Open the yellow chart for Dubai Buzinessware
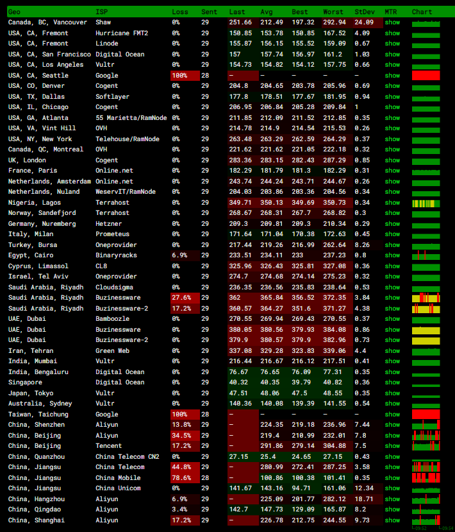The image size is (455, 532). [426, 330]
